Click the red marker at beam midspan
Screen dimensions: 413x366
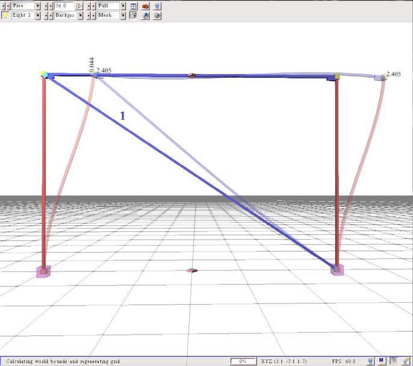point(192,76)
